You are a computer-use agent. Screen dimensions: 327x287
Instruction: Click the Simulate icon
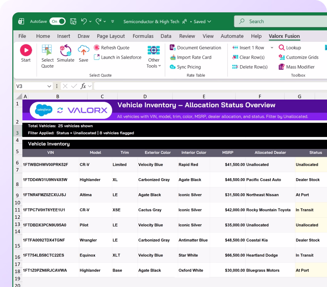pyautogui.click(x=66, y=50)
